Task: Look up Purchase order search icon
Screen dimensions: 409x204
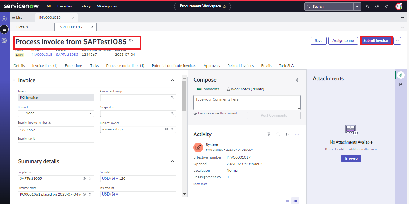Action: pyautogui.click(x=90, y=194)
